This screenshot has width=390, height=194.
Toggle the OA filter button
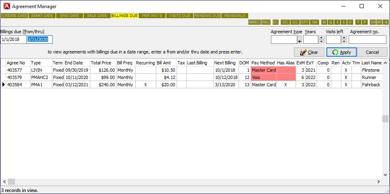[x=315, y=22]
